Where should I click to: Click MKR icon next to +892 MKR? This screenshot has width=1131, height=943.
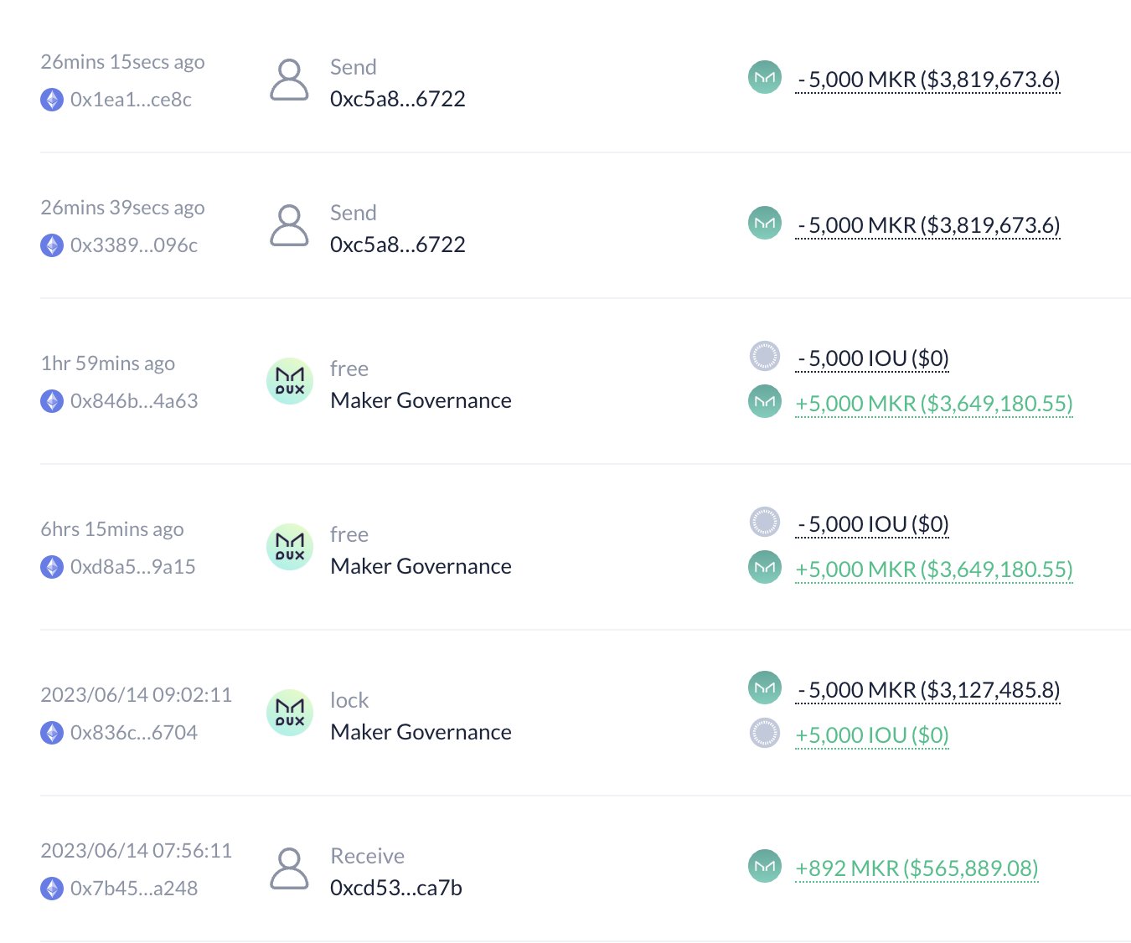click(x=764, y=866)
